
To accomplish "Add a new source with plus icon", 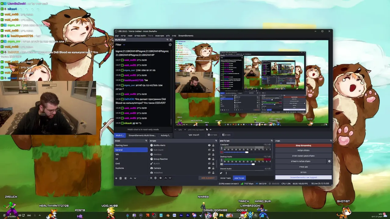I will [x=151, y=178].
